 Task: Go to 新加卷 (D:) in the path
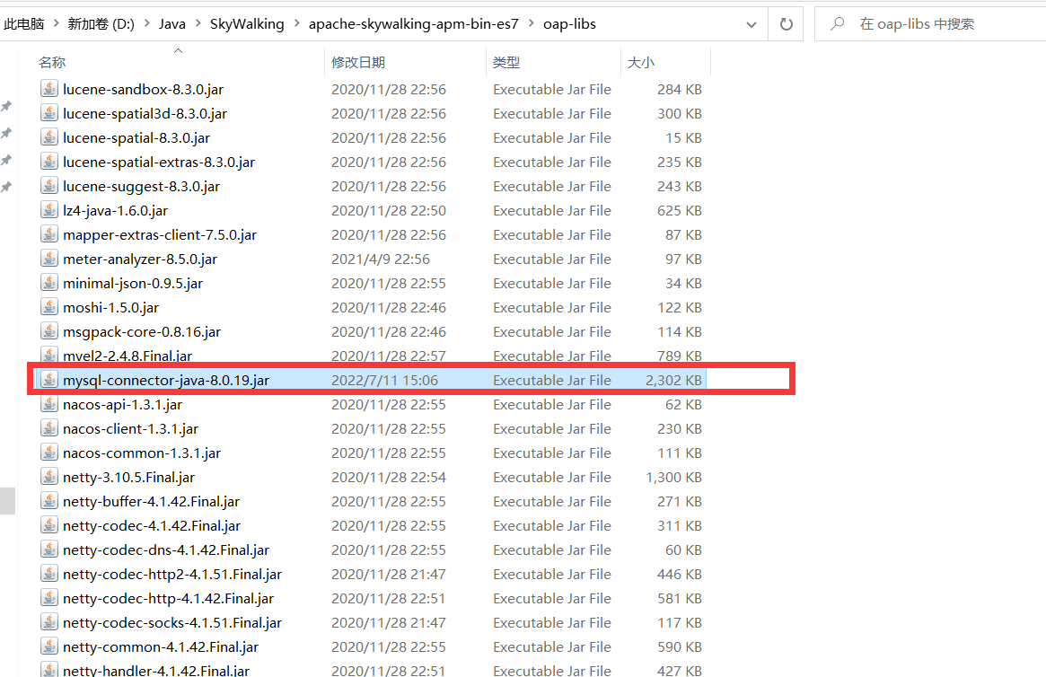(101, 24)
